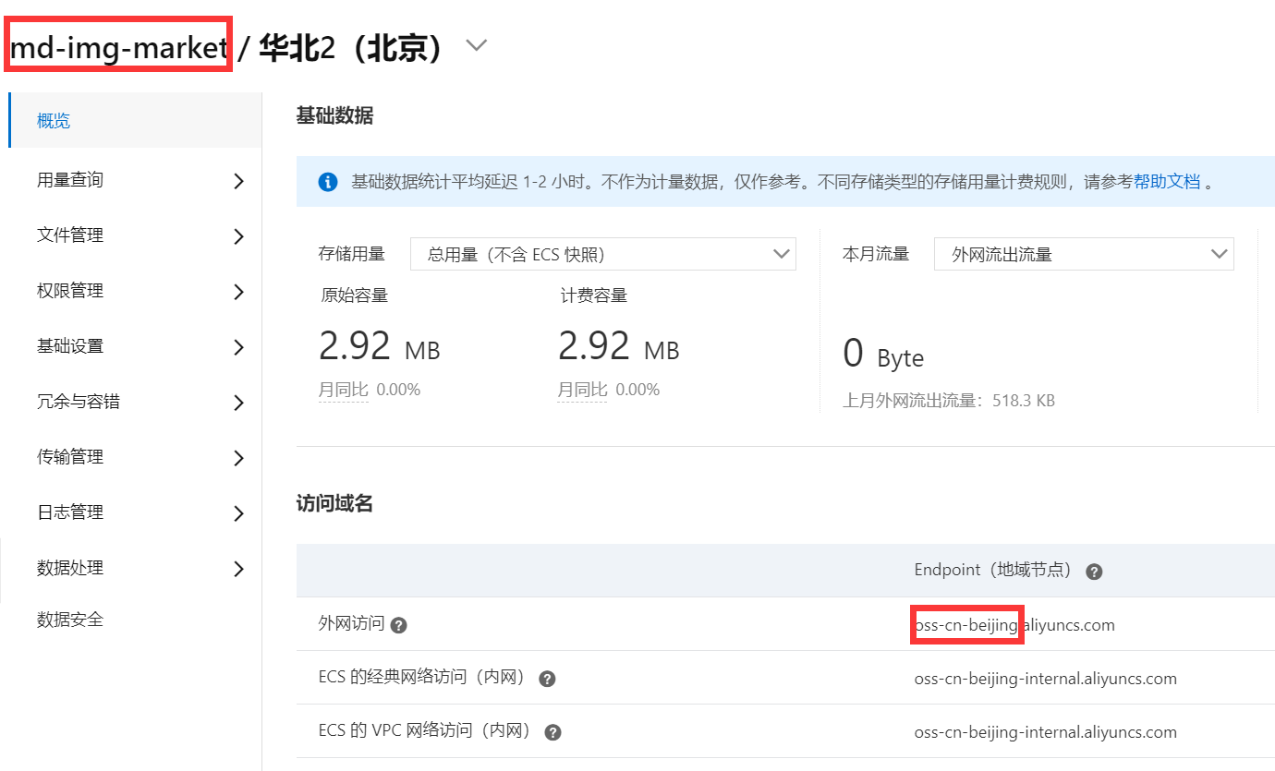Click the 0 Byte traffic value
1275x771 pixels.
(x=883, y=355)
